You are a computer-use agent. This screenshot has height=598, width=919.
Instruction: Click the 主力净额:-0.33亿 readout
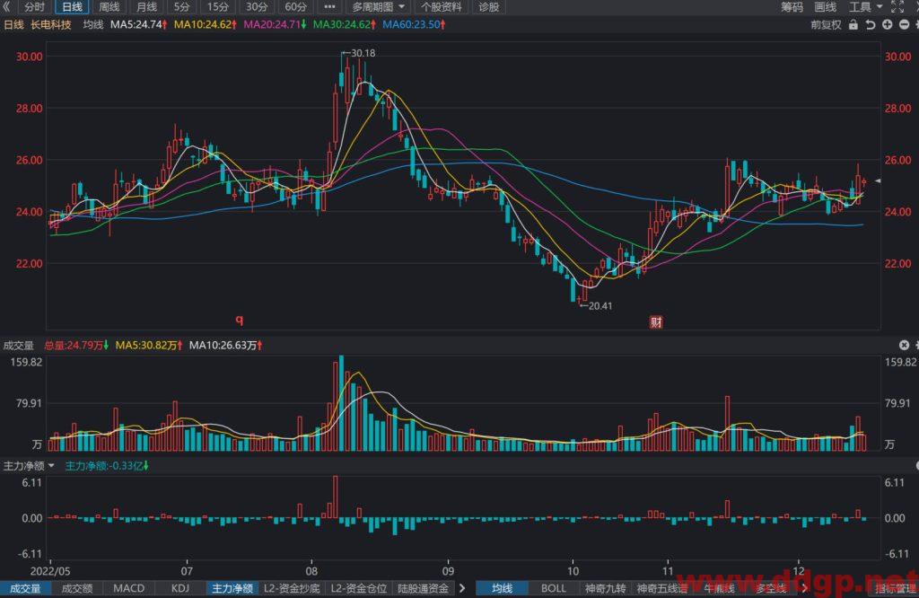[107, 465]
